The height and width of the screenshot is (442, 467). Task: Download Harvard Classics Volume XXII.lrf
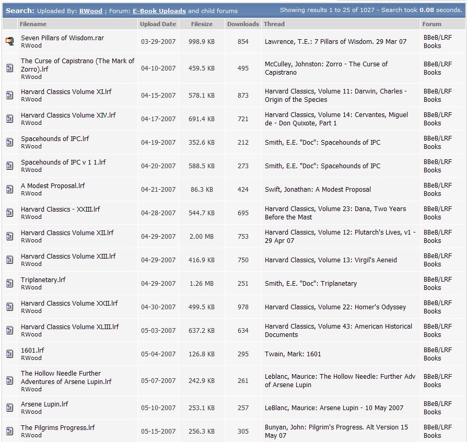click(69, 304)
